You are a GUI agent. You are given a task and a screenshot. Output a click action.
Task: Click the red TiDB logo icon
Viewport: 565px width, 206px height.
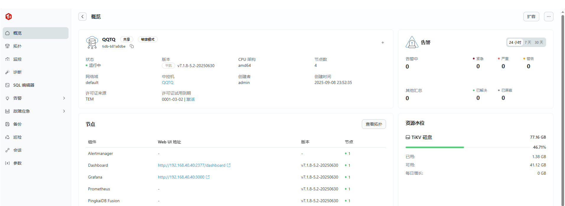click(9, 17)
